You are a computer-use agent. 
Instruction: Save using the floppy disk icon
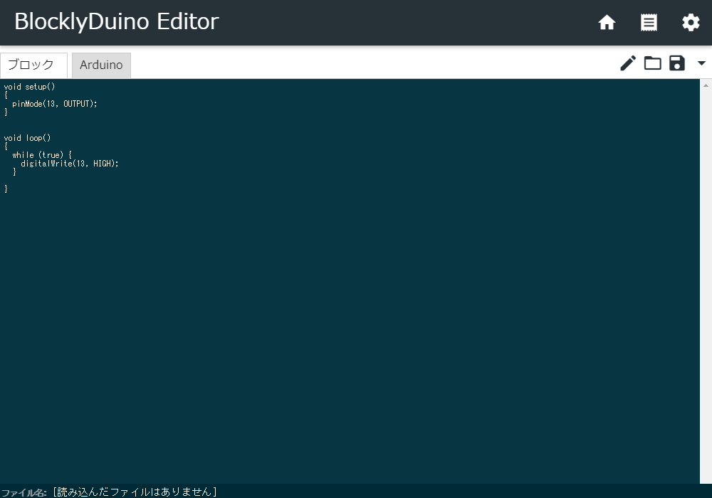pyautogui.click(x=677, y=63)
